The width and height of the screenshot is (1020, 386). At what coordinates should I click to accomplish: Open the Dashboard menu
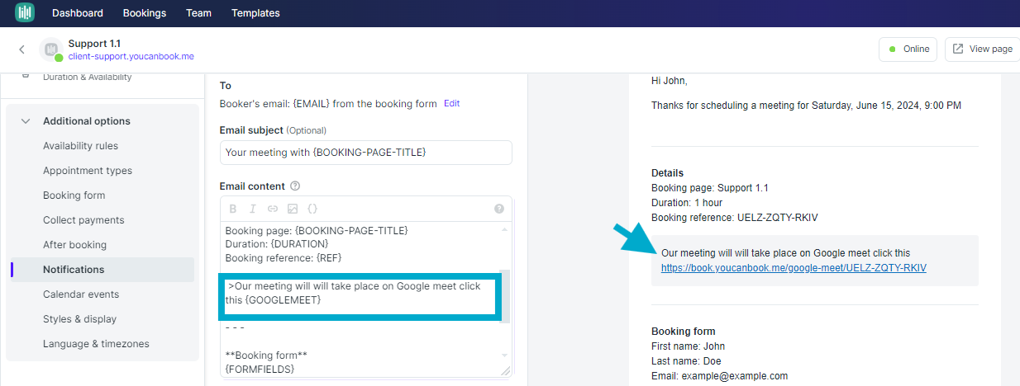click(78, 13)
